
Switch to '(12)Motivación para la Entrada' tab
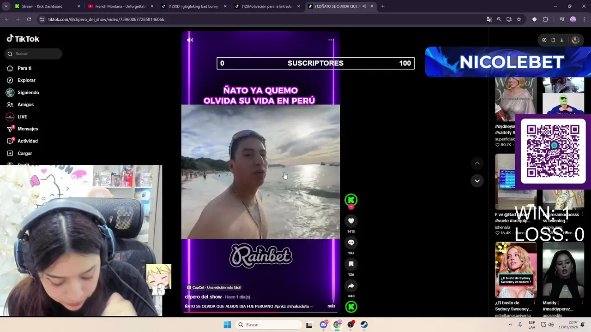tap(267, 6)
